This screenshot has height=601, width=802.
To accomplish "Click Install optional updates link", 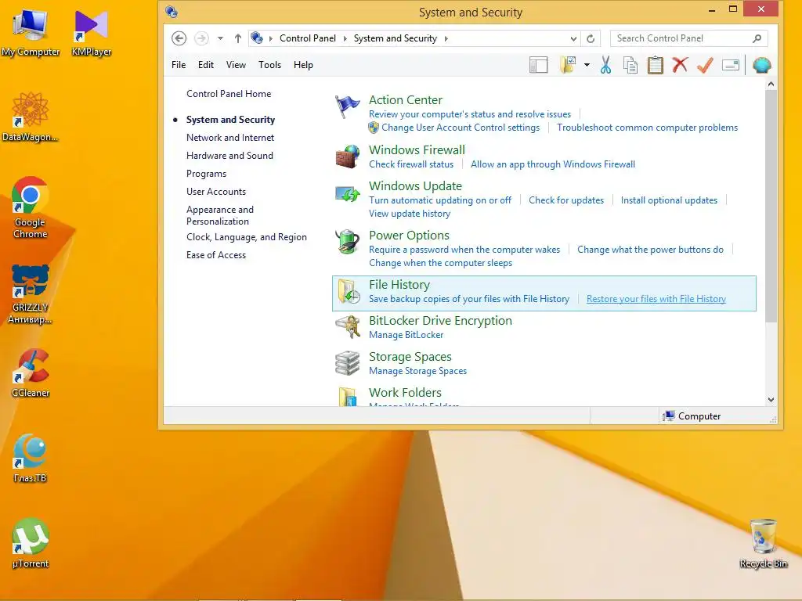I will point(669,200).
